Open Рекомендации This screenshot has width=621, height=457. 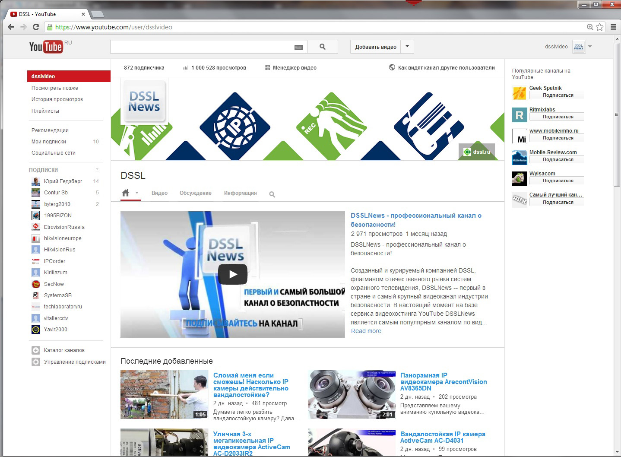[x=50, y=130]
